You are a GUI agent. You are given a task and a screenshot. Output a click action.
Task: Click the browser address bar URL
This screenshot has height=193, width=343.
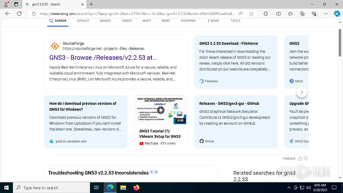point(137,14)
